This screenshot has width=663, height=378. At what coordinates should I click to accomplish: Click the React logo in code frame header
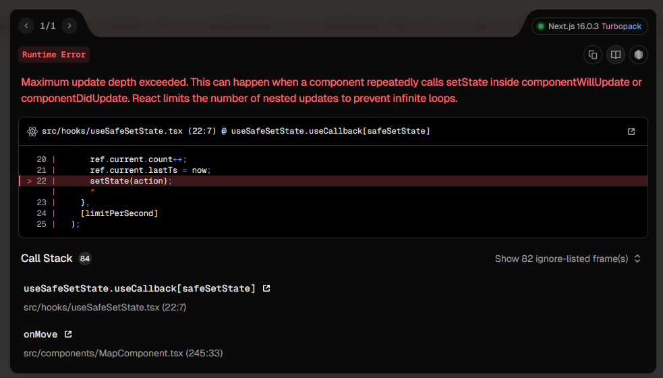32,131
